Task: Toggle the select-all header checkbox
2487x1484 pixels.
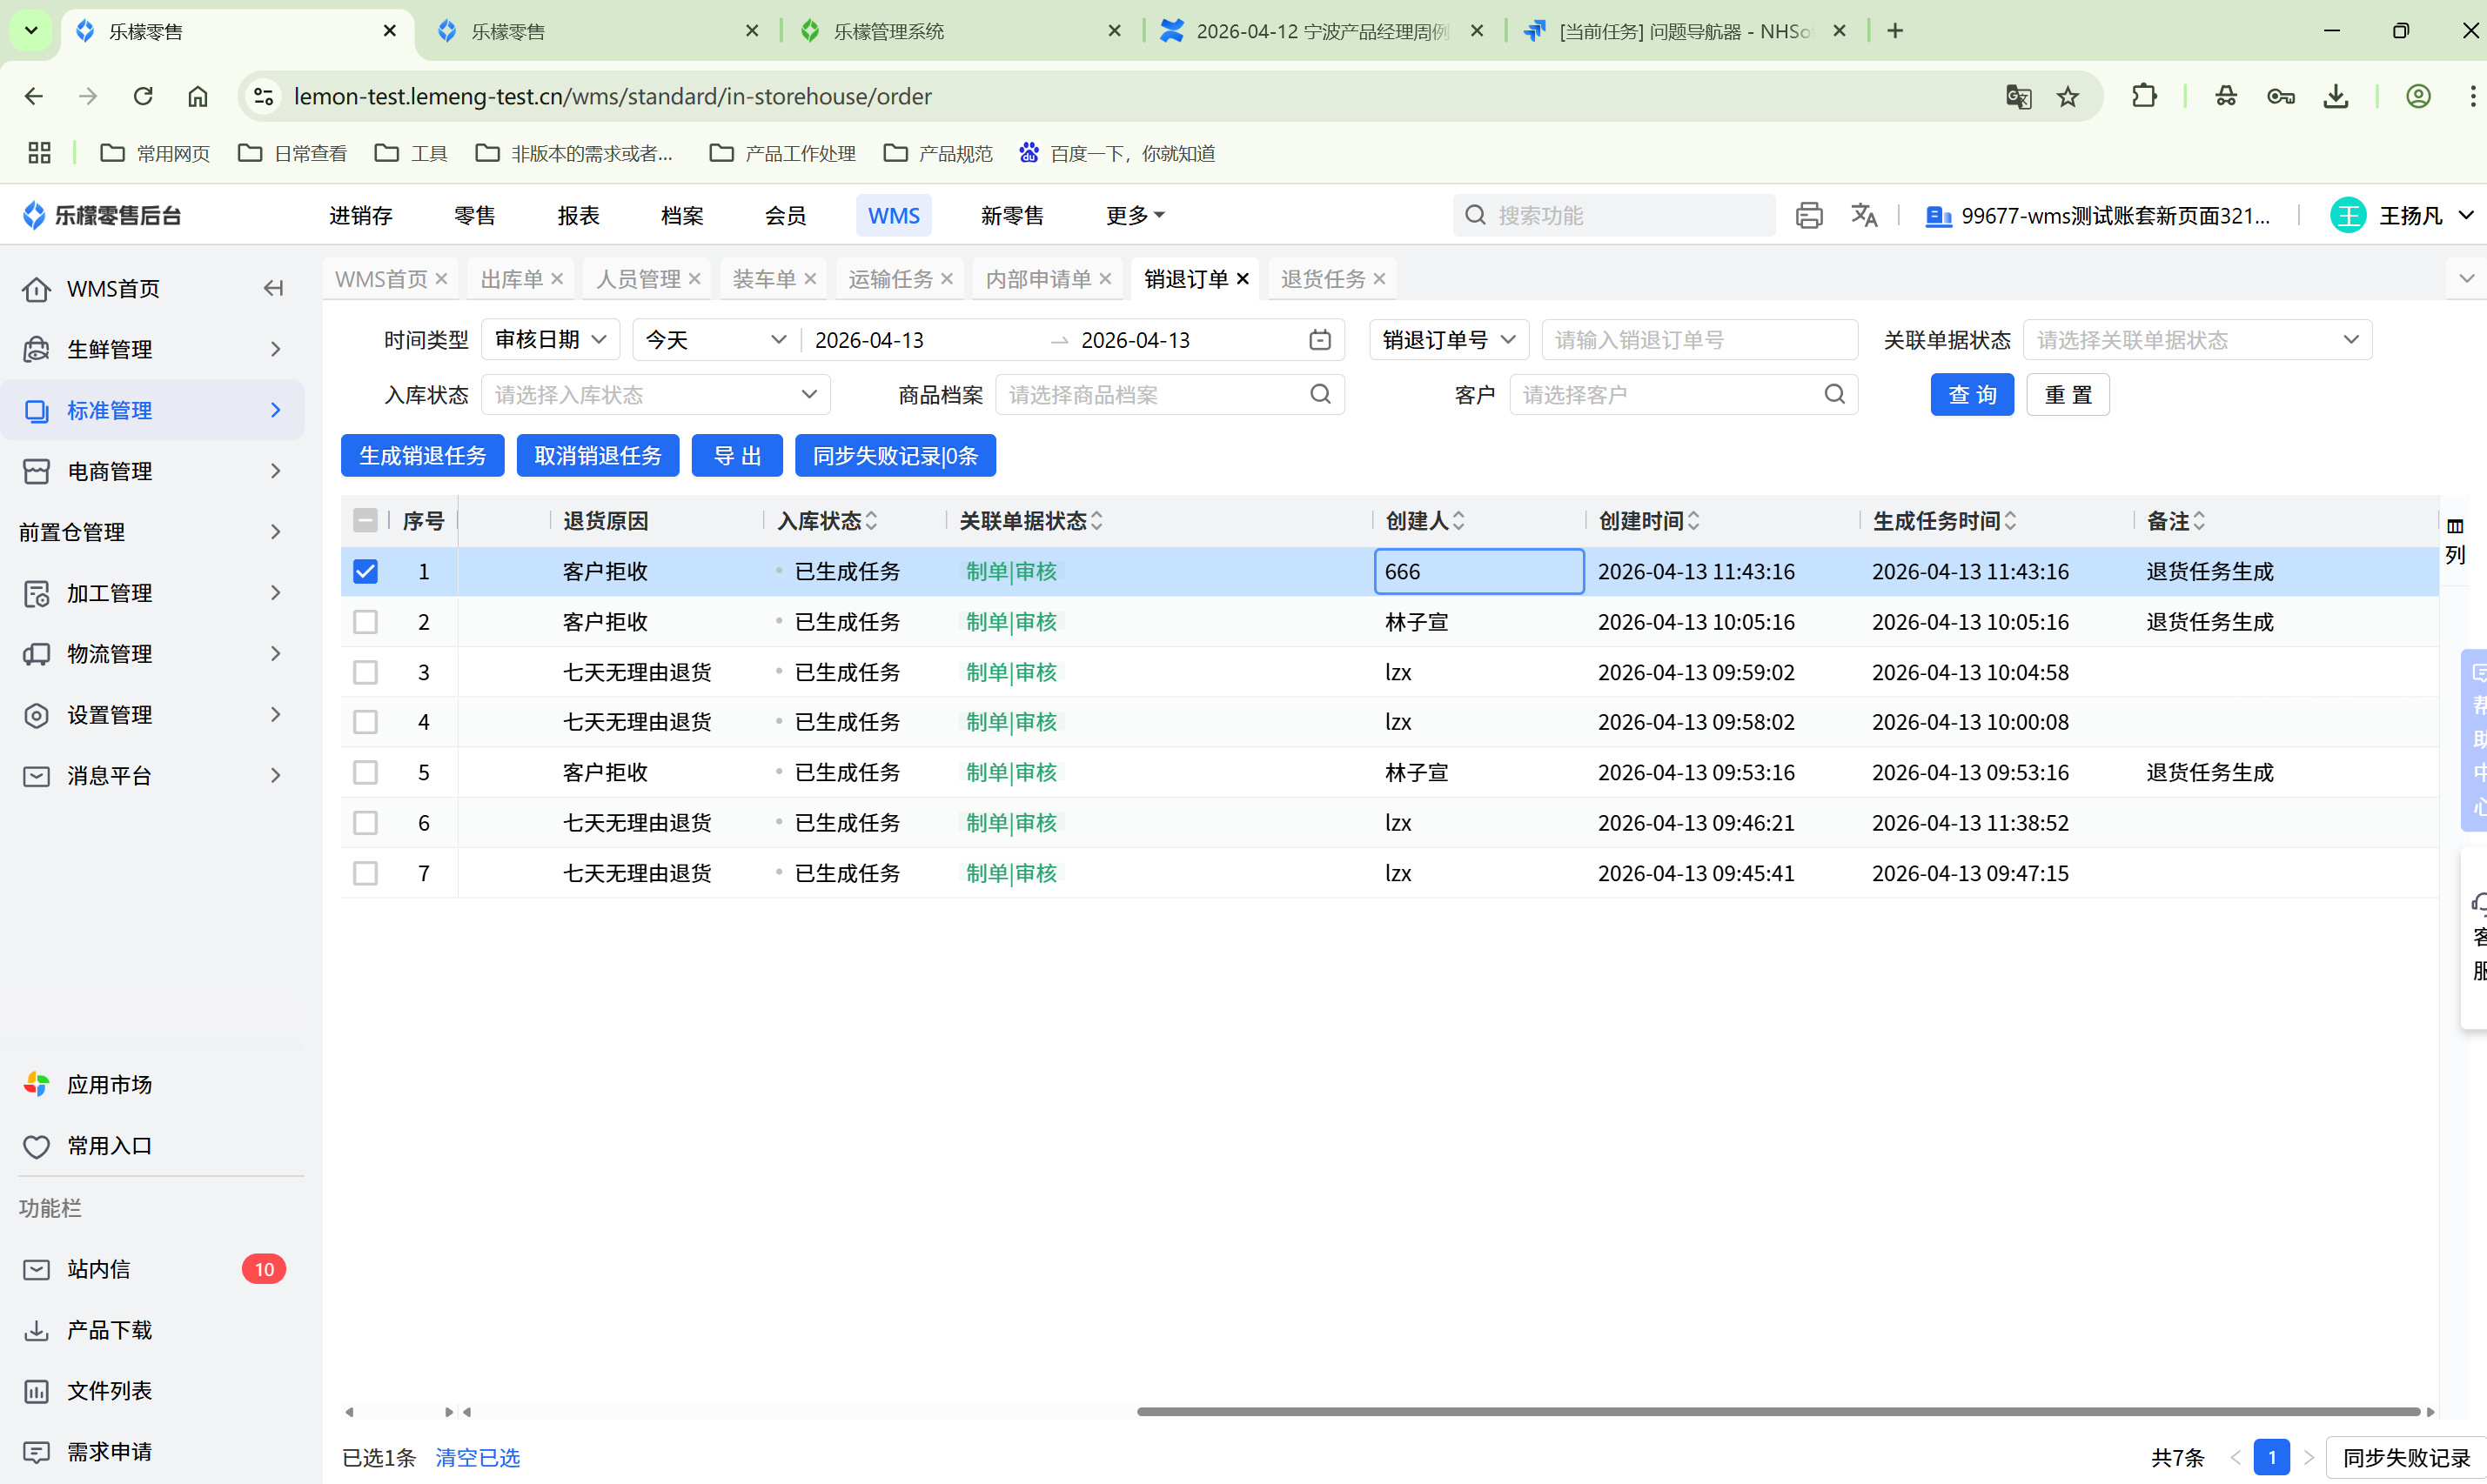Action: pyautogui.click(x=365, y=521)
